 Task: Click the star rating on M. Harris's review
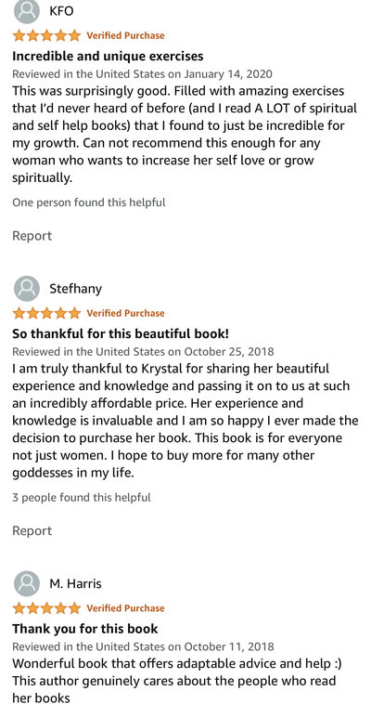click(x=46, y=608)
